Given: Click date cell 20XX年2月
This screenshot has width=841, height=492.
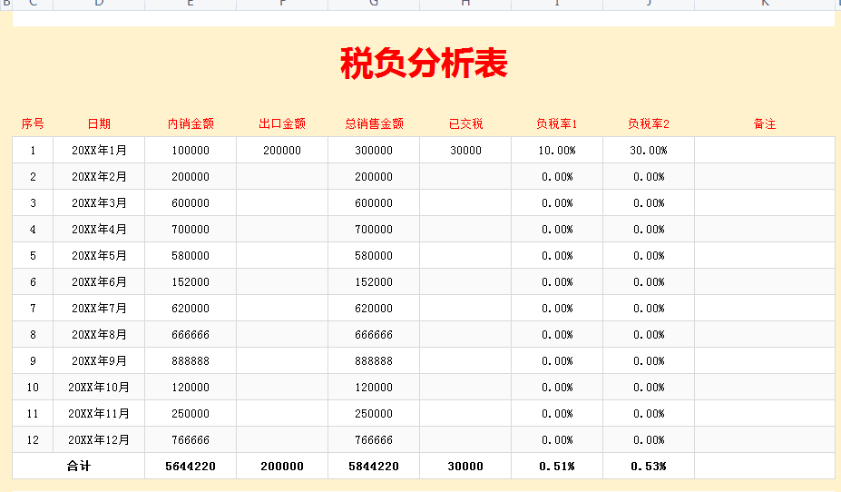Looking at the screenshot, I should pyautogui.click(x=99, y=176).
